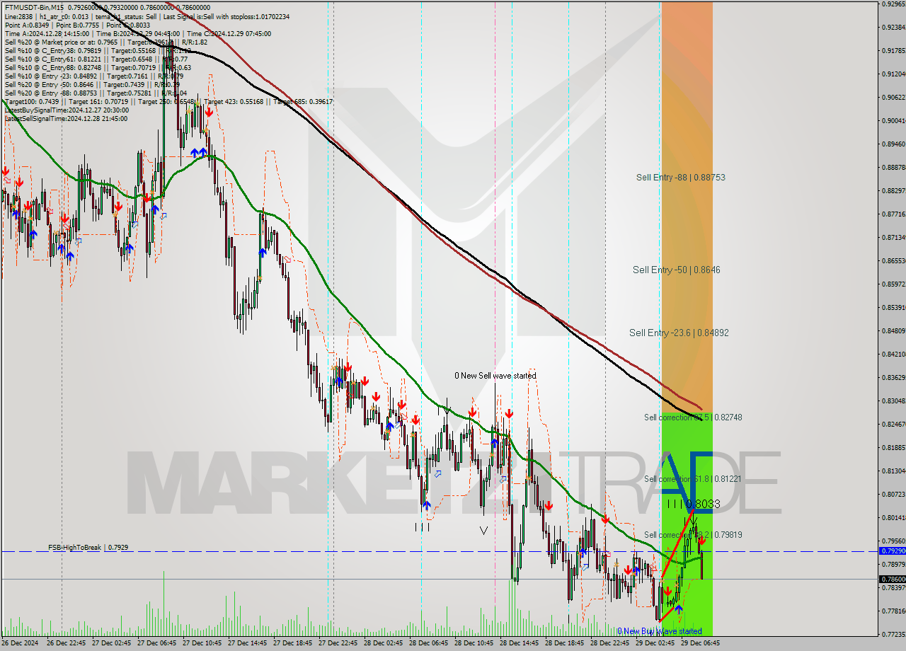Click the black 0.78600 current price tag
906x651 pixels.
click(892, 579)
